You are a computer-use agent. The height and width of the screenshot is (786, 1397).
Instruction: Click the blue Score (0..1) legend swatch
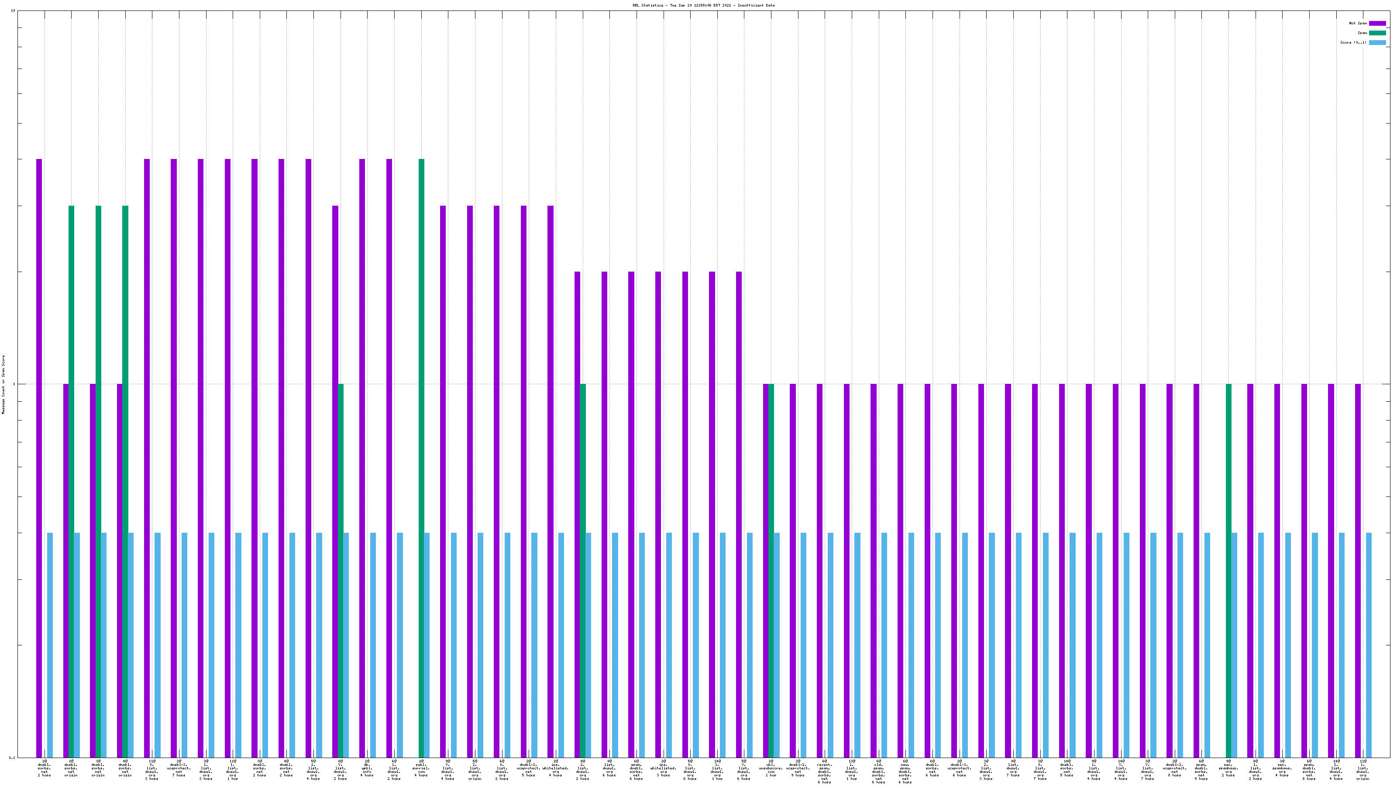pos(1377,42)
